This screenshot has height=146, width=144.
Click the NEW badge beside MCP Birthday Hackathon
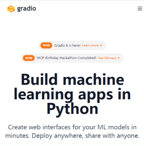[x=29, y=58]
